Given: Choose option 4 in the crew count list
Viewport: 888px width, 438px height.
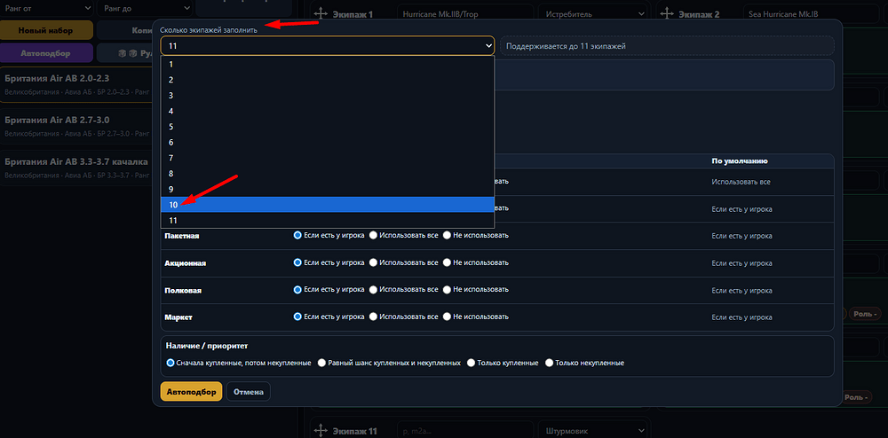Looking at the screenshot, I should [328, 111].
